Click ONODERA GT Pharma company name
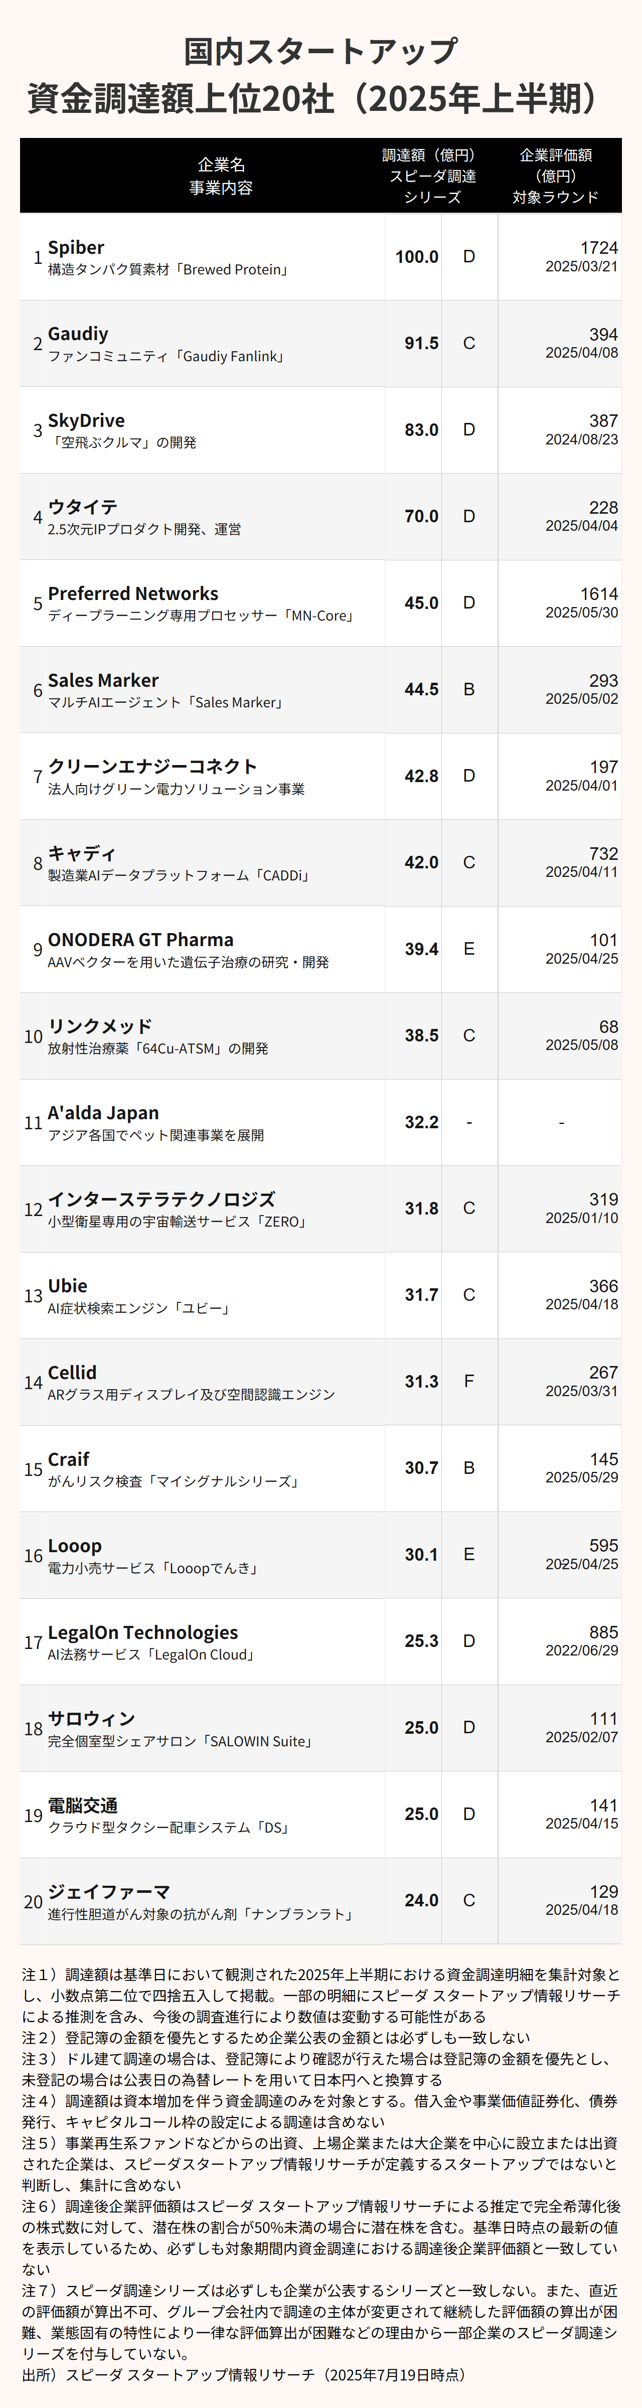The height and width of the screenshot is (2408, 642). point(141,940)
